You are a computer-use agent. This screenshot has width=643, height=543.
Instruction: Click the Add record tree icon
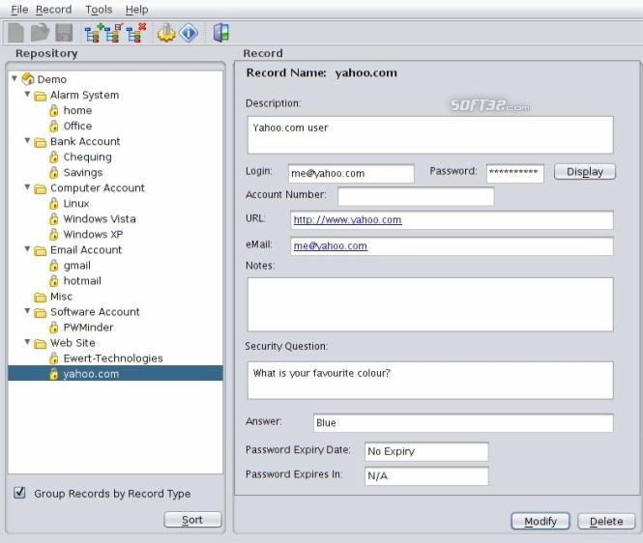pyautogui.click(x=95, y=33)
